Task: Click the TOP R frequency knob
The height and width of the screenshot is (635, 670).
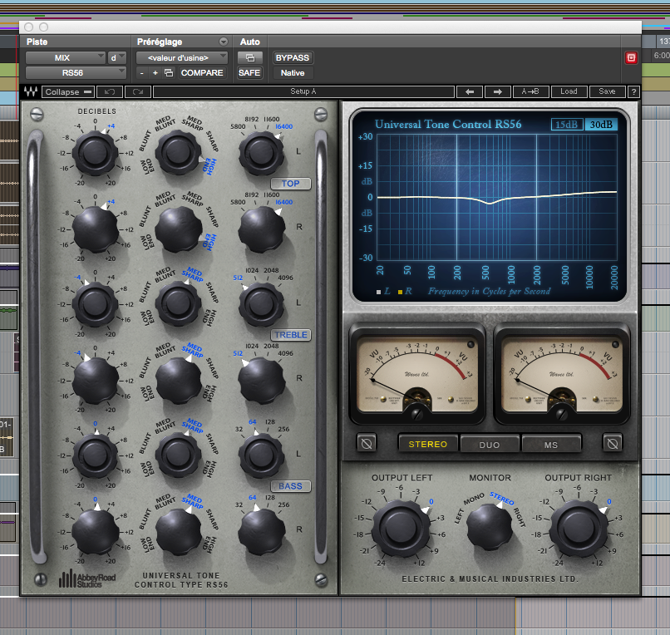Action: (261, 229)
